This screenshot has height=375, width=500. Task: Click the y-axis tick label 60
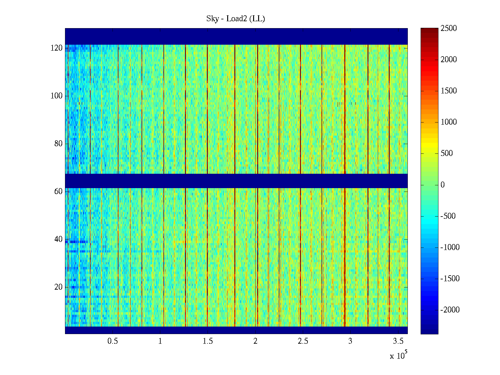[x=58, y=192]
